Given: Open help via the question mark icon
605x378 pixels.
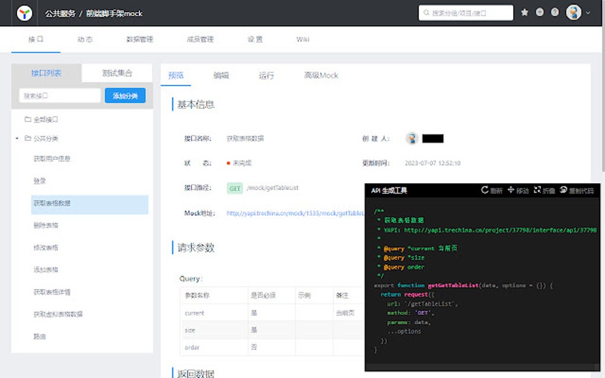Looking at the screenshot, I should point(553,12).
